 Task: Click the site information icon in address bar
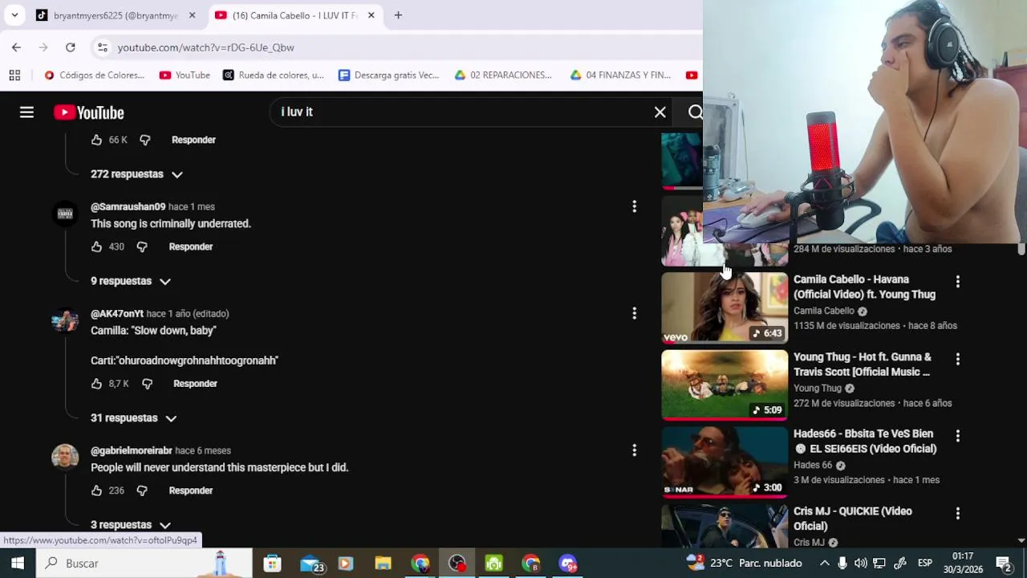coord(103,47)
